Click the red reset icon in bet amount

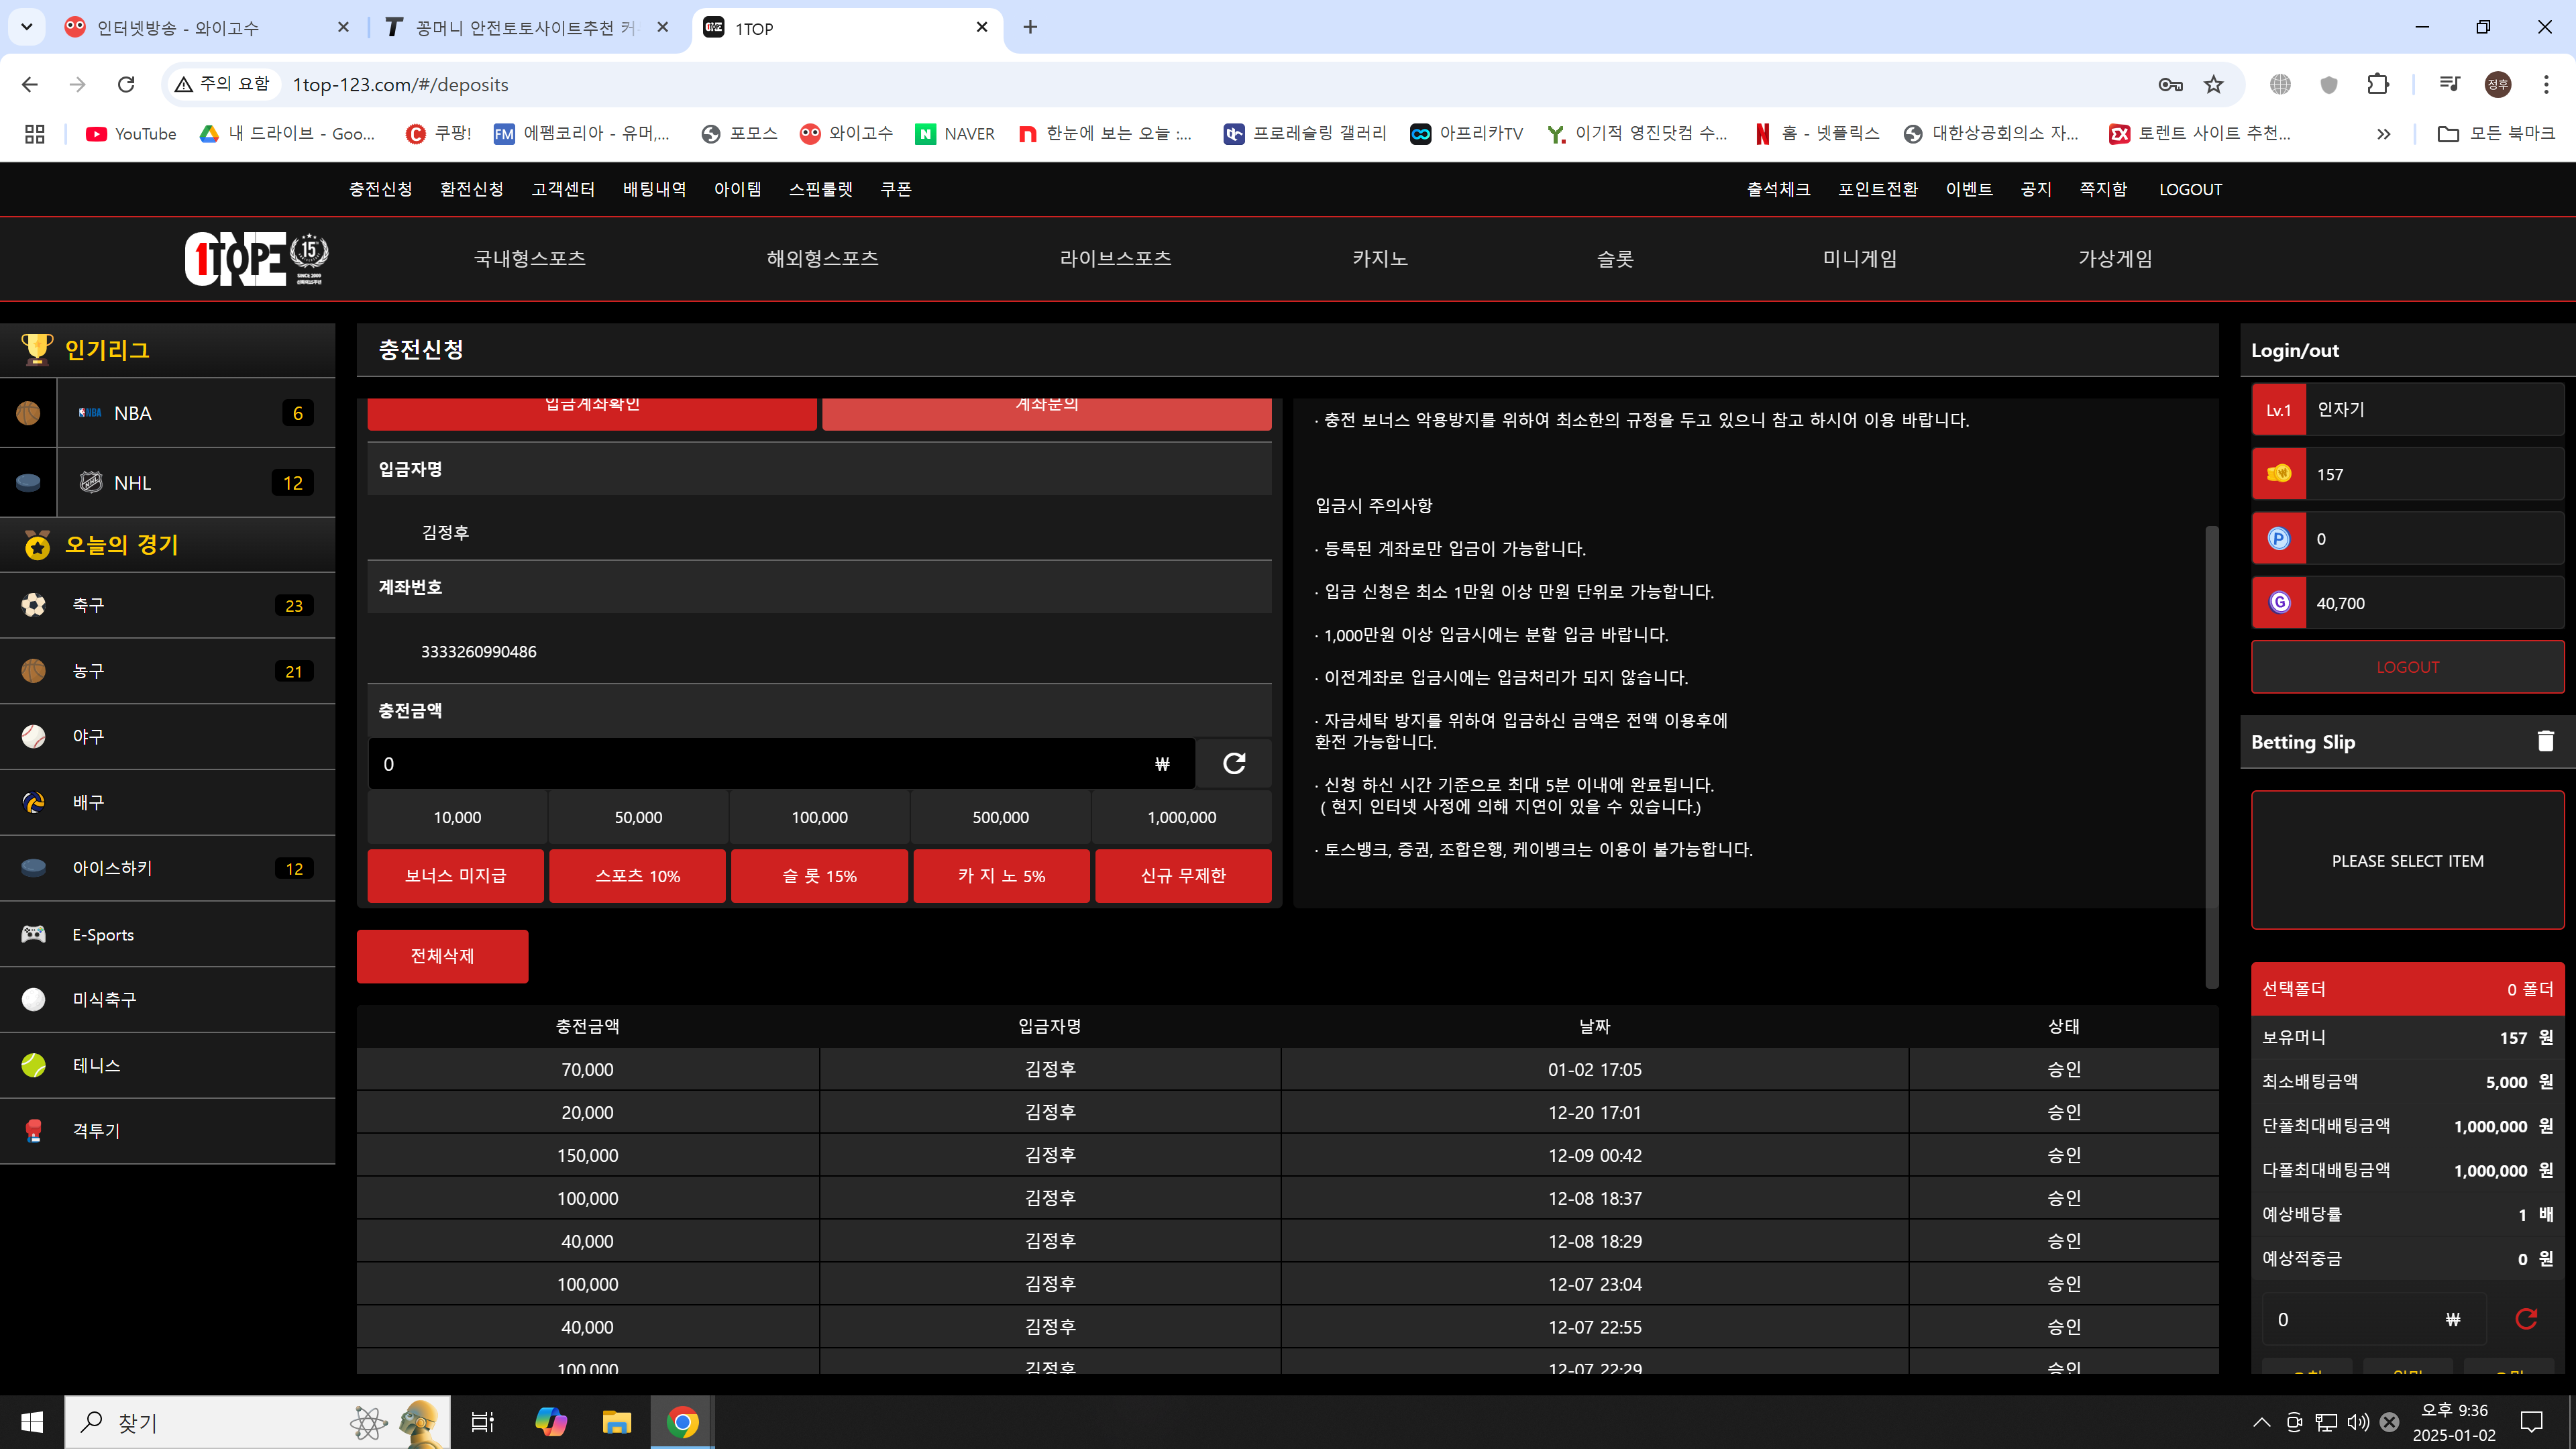(x=2525, y=1319)
